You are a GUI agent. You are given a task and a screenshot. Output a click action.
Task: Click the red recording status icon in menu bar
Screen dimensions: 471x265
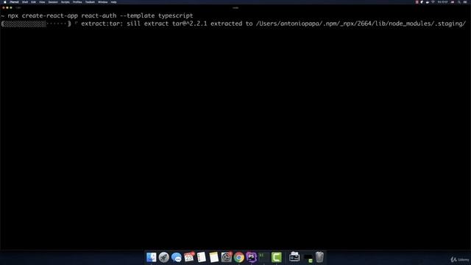417,2
